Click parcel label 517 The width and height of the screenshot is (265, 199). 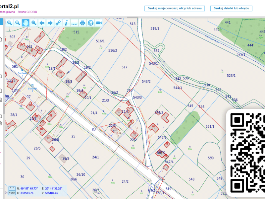tap(125, 67)
